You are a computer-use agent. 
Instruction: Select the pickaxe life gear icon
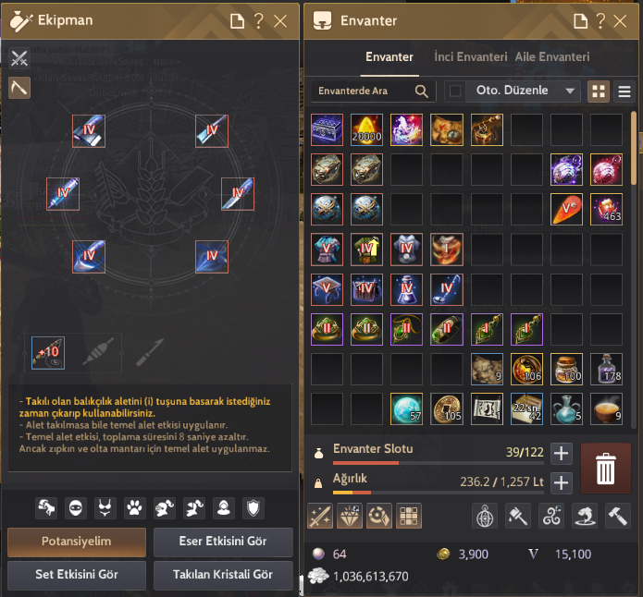[19, 88]
